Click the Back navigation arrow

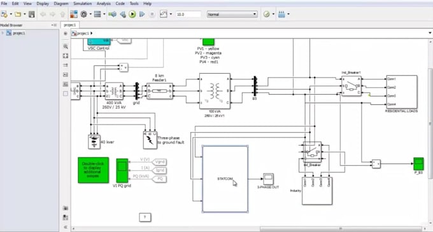(x=43, y=15)
